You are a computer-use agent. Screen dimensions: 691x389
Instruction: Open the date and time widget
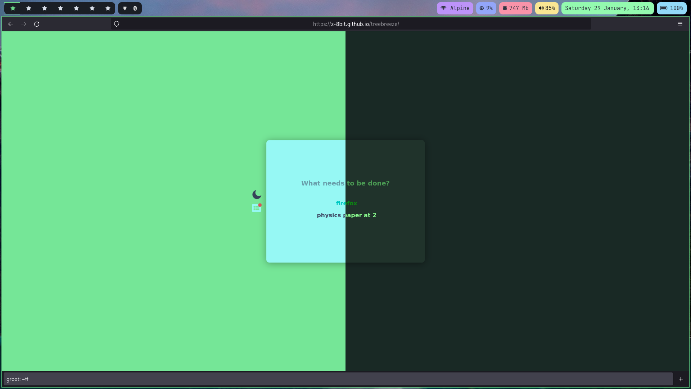coord(607,8)
